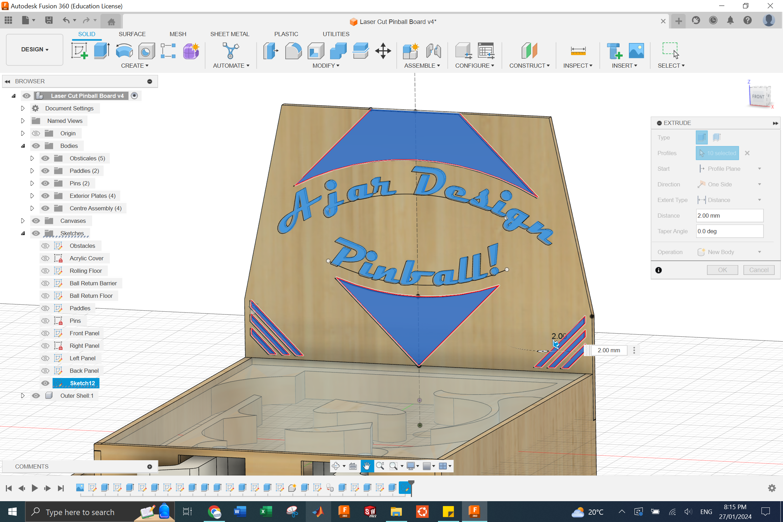This screenshot has height=522, width=783.
Task: Toggle visibility of Outer Shell:1
Action: [x=36, y=395]
